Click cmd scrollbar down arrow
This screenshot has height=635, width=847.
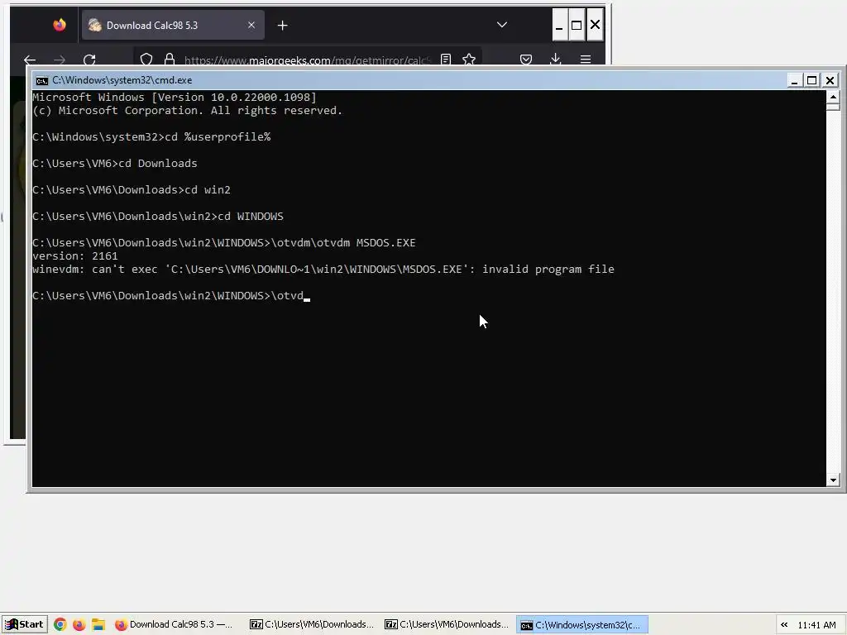[x=833, y=480]
